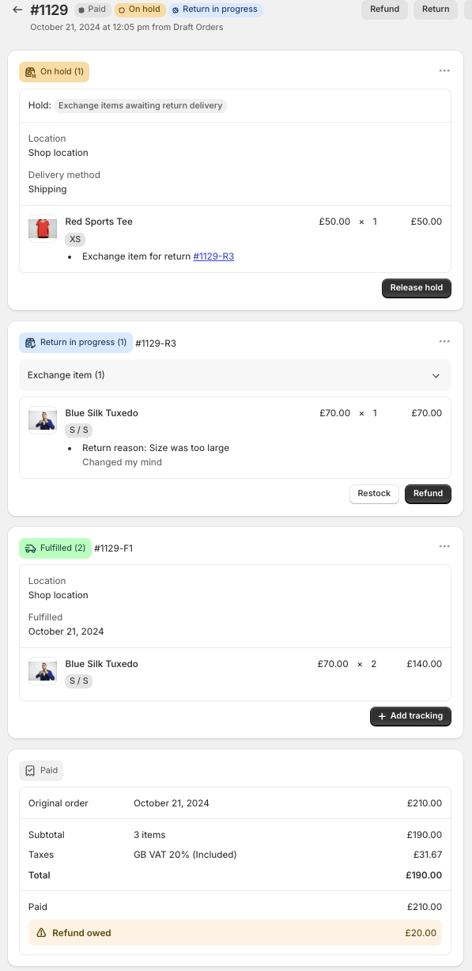Open the Red Sports Tee product thumbnail
The height and width of the screenshot is (971, 472).
click(43, 229)
